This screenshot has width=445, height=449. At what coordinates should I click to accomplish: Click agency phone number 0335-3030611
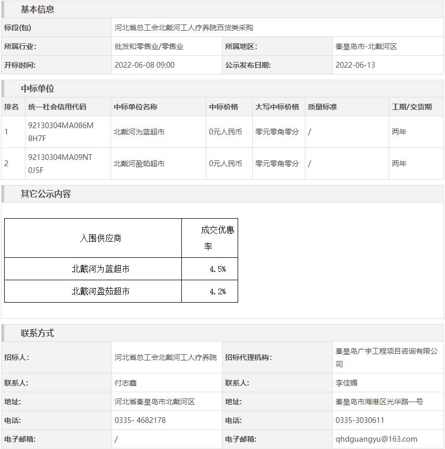(x=360, y=420)
